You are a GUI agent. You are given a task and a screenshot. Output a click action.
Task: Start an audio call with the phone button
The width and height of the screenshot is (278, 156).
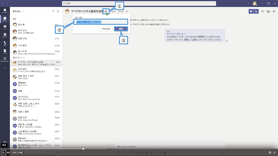click(x=256, y=11)
